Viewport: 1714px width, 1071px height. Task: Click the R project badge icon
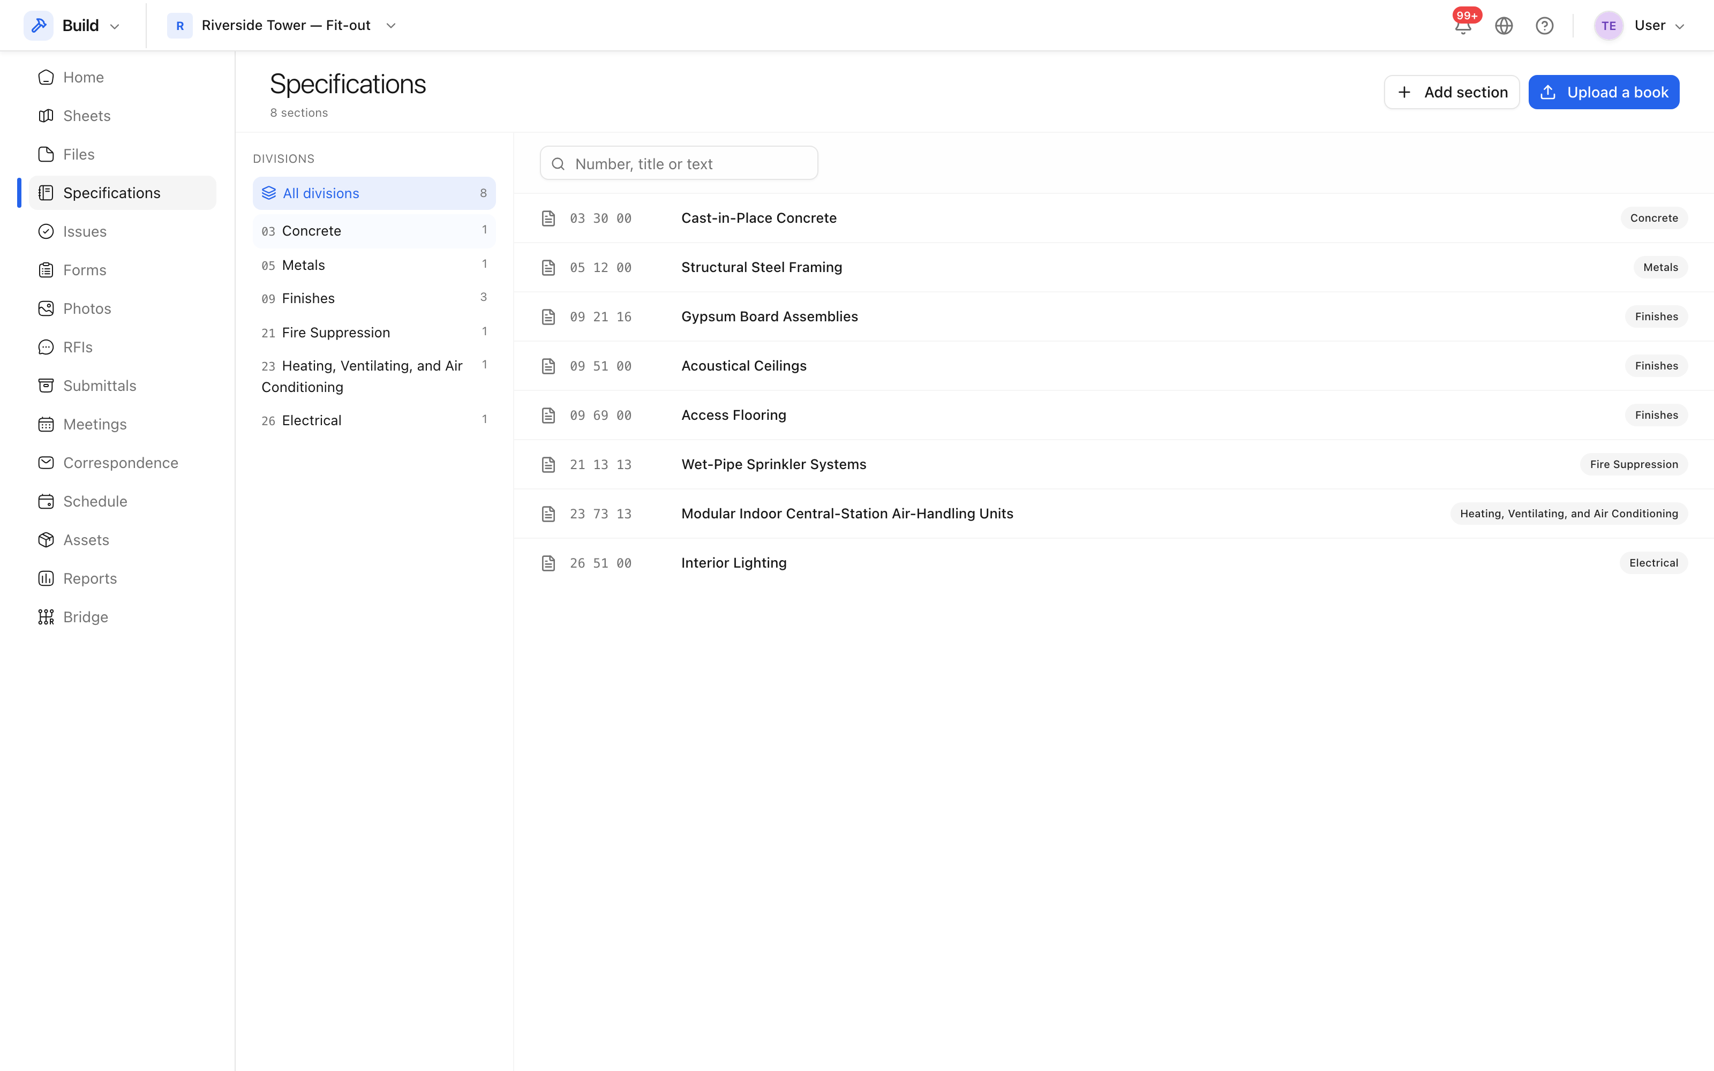(180, 26)
